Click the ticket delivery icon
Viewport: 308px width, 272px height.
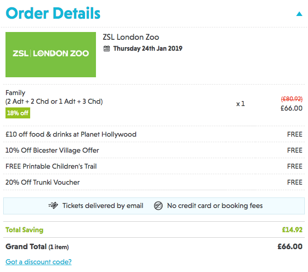point(53,205)
